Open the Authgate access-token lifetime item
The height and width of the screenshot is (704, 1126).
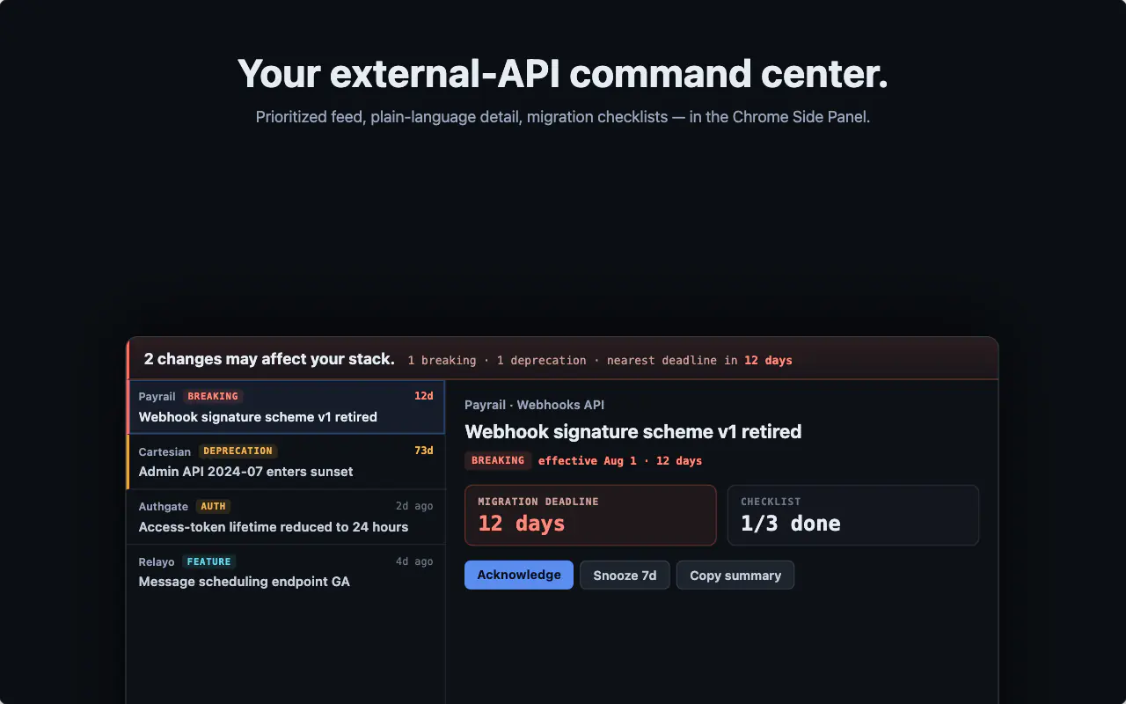click(x=286, y=517)
